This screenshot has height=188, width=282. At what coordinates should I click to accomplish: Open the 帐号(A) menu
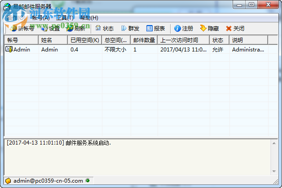[x=41, y=18]
